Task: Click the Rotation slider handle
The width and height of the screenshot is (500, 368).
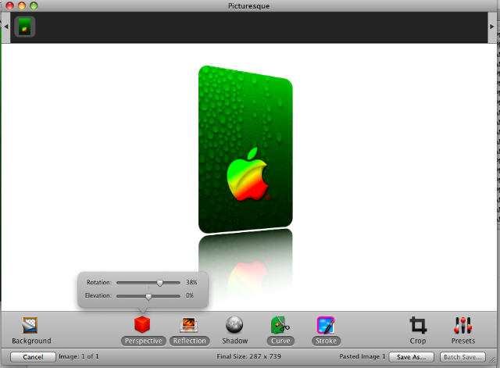Action: (x=159, y=283)
